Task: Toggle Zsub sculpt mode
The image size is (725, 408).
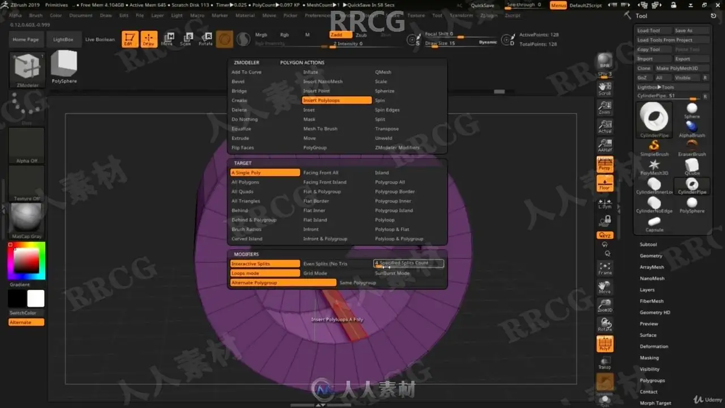Action: [361, 35]
